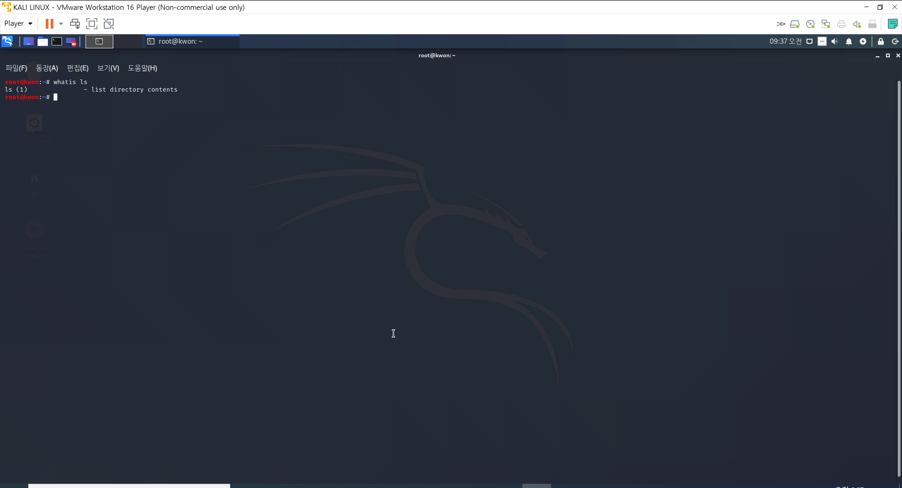Open the 도움말(H) menu
Image resolution: width=902 pixels, height=488 pixels.
[142, 68]
